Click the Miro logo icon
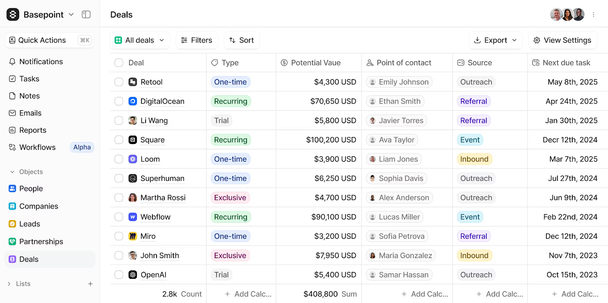The width and height of the screenshot is (608, 303). point(133,236)
